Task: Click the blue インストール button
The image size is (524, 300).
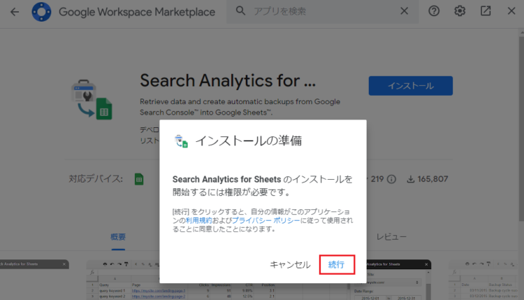Action: pyautogui.click(x=411, y=85)
